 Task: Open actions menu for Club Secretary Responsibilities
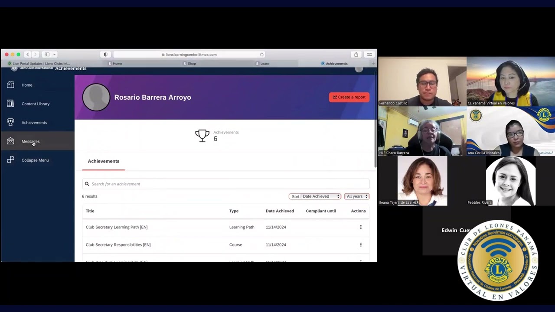[x=361, y=245]
